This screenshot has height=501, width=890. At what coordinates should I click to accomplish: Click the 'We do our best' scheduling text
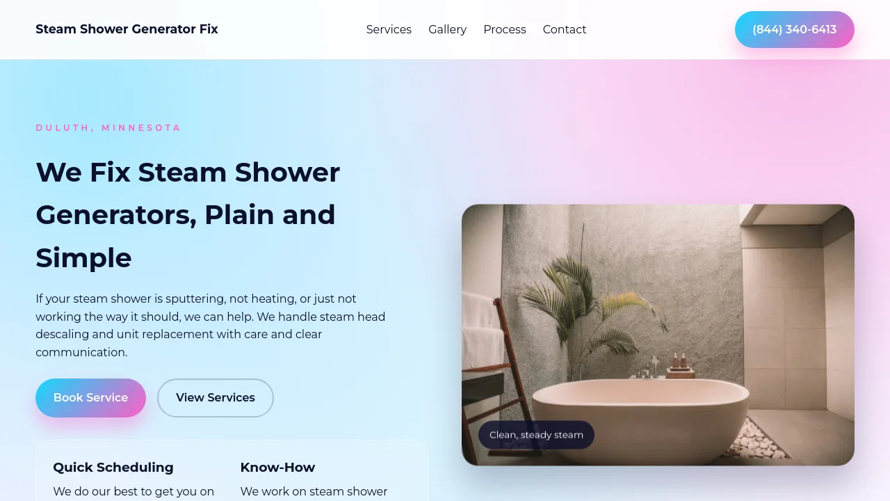point(133,492)
